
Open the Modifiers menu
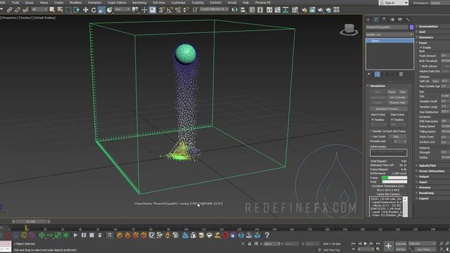[x=76, y=3]
